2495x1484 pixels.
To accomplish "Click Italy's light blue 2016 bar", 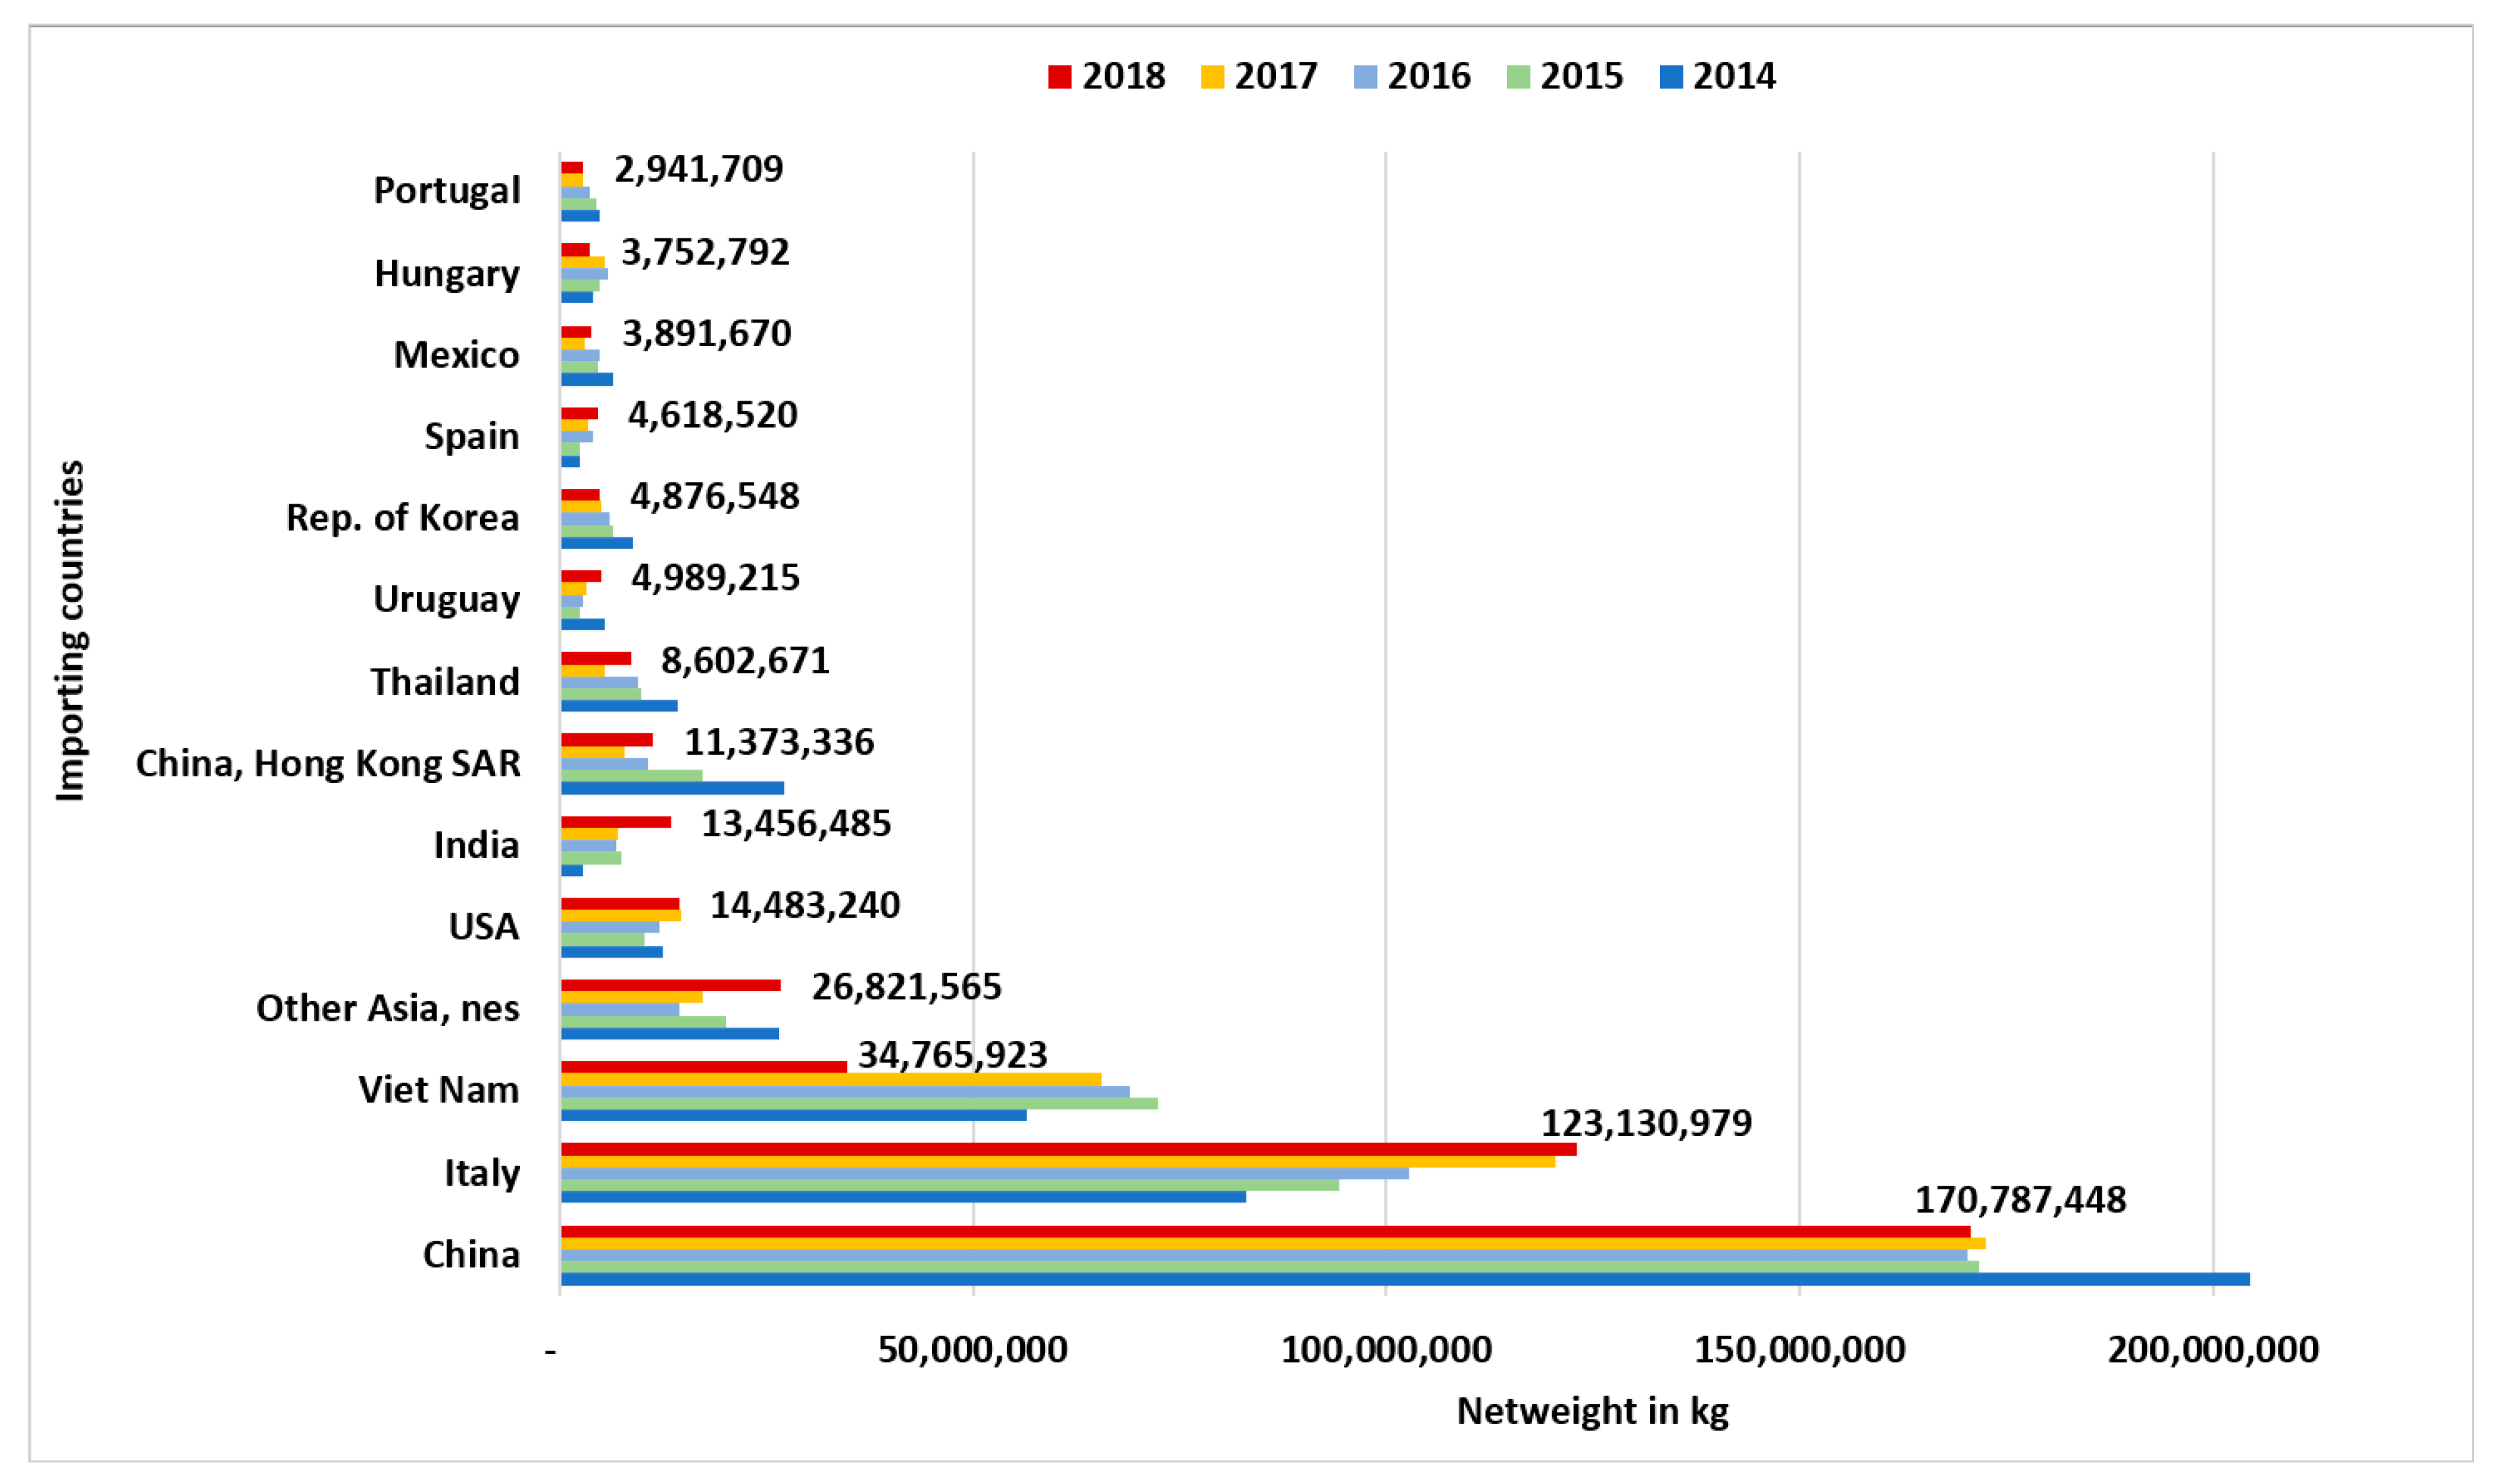I will tap(985, 1174).
